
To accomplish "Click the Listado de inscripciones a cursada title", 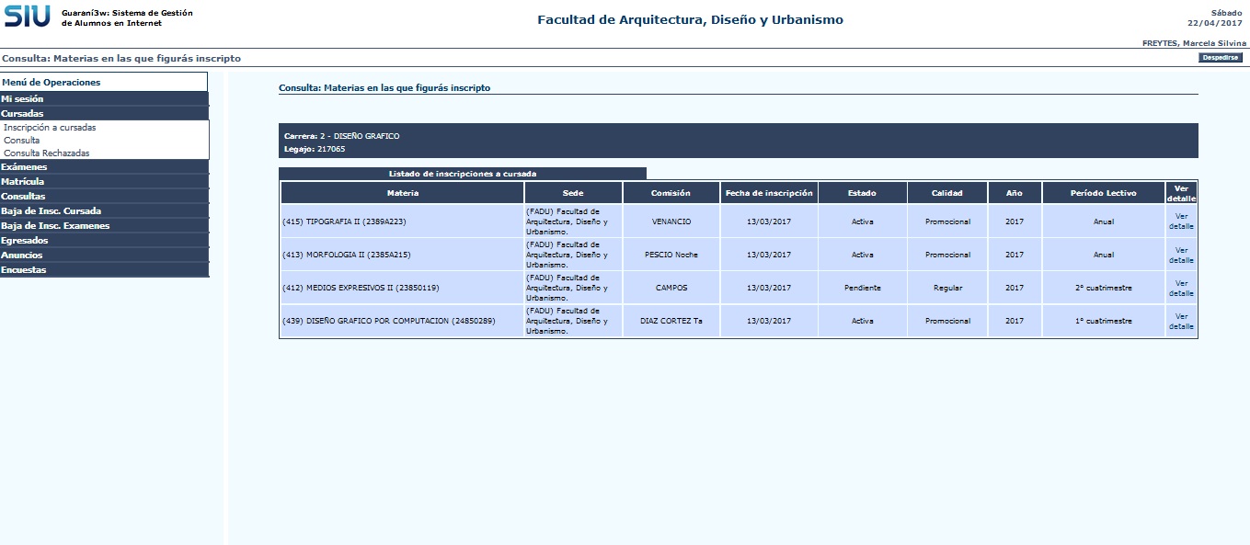I will pos(463,173).
